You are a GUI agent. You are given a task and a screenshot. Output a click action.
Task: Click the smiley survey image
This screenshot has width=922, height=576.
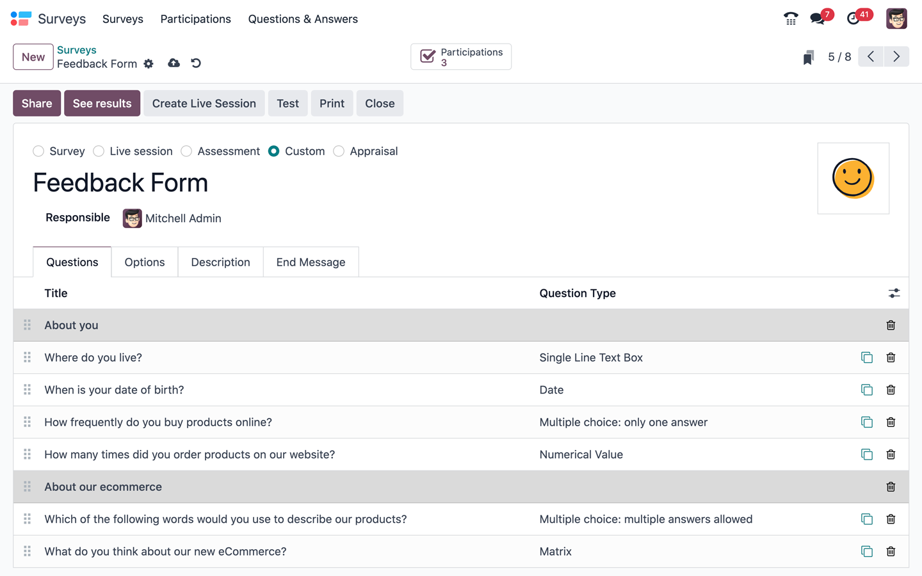(x=853, y=178)
